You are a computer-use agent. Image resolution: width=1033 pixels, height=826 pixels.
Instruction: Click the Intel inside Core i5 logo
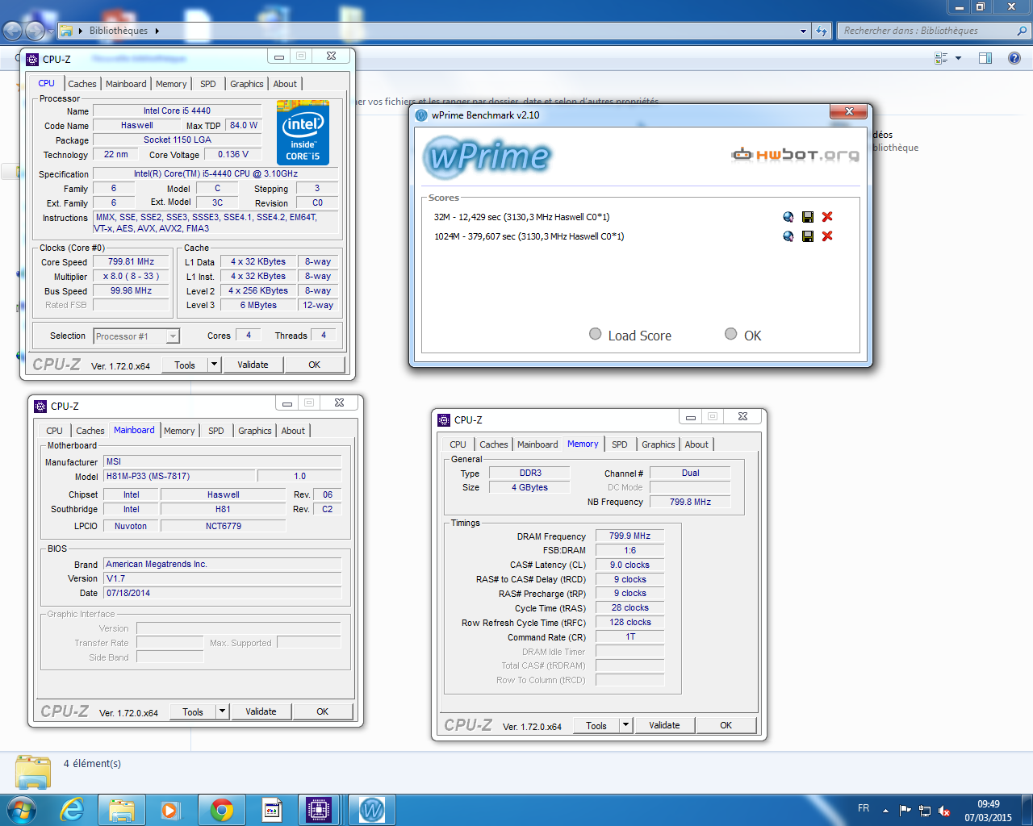pyautogui.click(x=303, y=132)
